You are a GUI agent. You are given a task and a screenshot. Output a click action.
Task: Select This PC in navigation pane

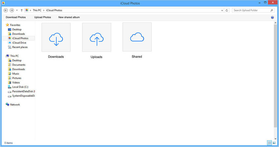pyautogui.click(x=14, y=56)
